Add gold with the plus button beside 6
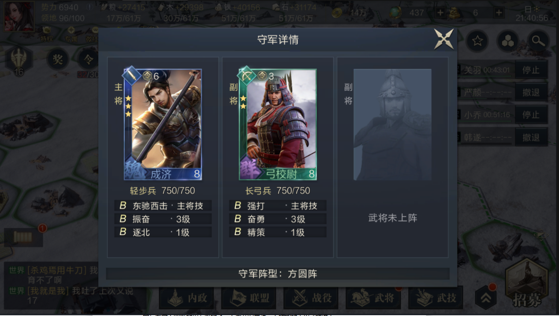 pyautogui.click(x=499, y=13)
